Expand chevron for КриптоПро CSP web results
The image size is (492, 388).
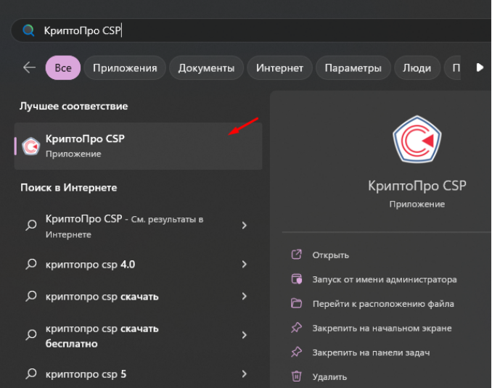(245, 226)
